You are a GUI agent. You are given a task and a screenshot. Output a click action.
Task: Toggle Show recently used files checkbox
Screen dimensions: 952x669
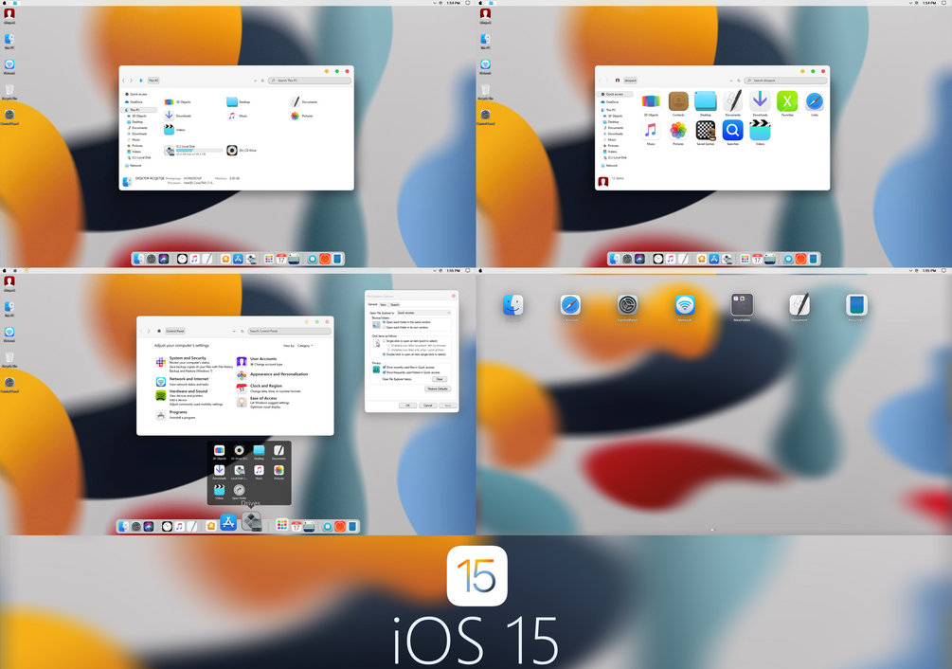[384, 368]
